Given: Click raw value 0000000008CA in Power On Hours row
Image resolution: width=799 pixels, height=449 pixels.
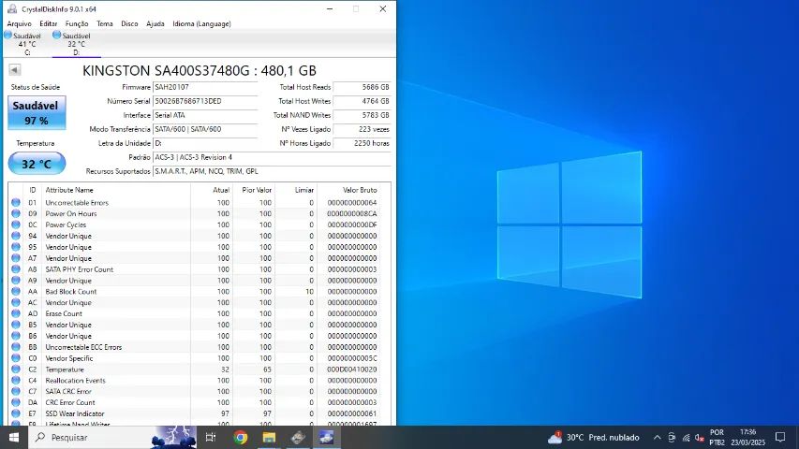Looking at the screenshot, I should (x=352, y=214).
